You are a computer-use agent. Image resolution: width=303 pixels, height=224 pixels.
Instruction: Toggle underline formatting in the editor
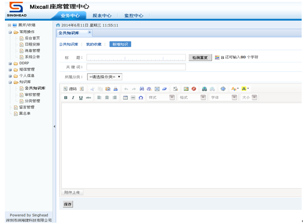pos(81,97)
